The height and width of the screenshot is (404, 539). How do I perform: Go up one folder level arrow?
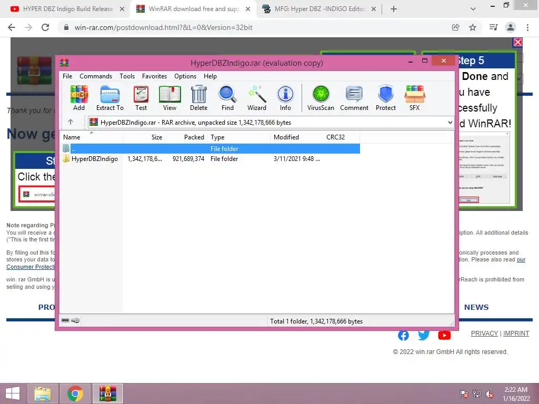pos(71,122)
